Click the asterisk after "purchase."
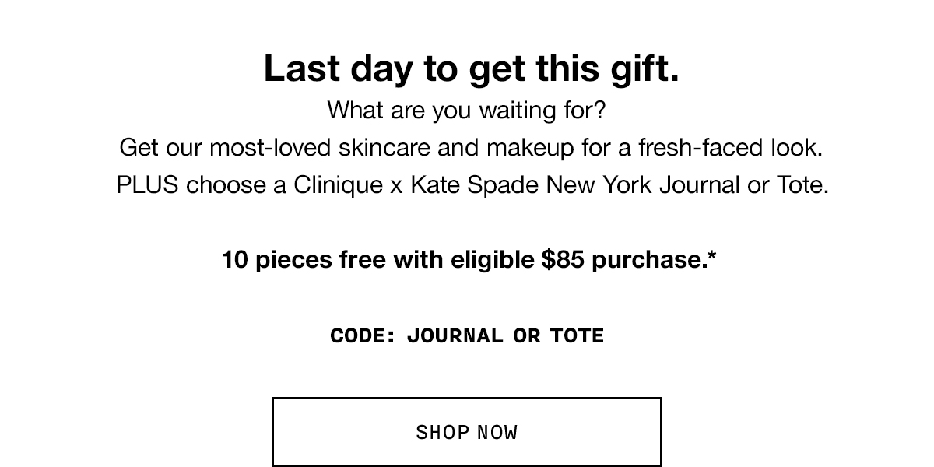This screenshot has height=467, width=934. click(x=711, y=255)
